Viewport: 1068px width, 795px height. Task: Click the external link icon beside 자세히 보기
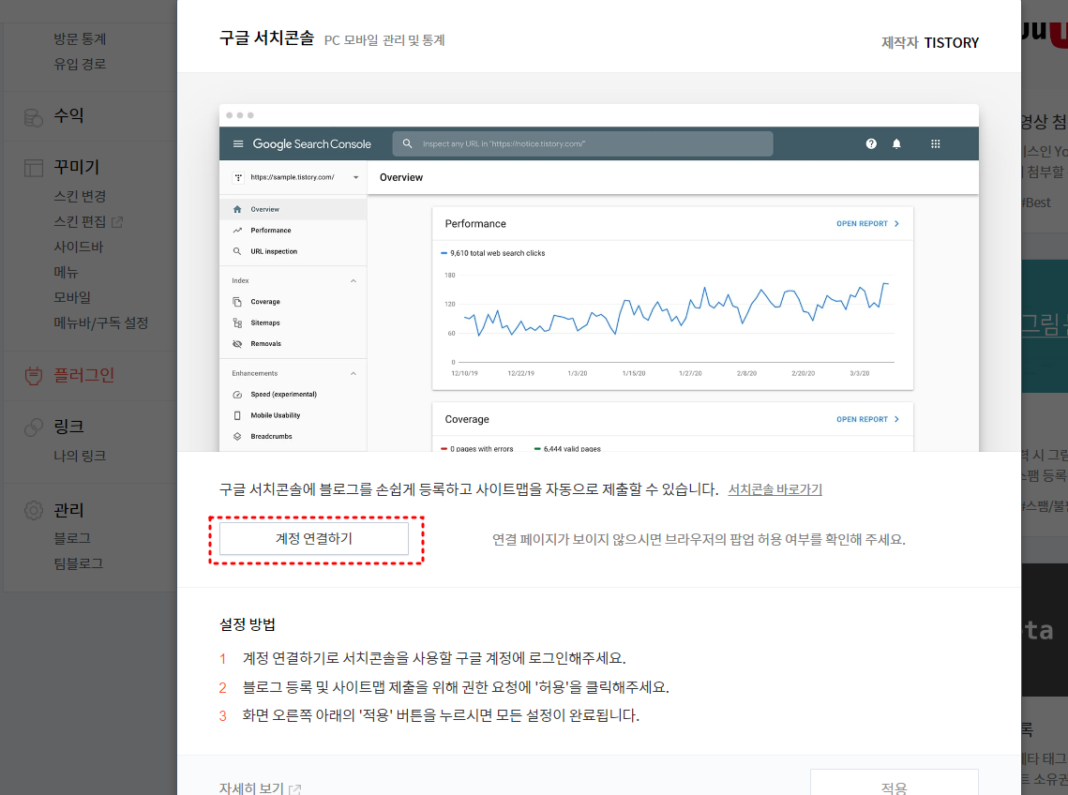[295, 789]
